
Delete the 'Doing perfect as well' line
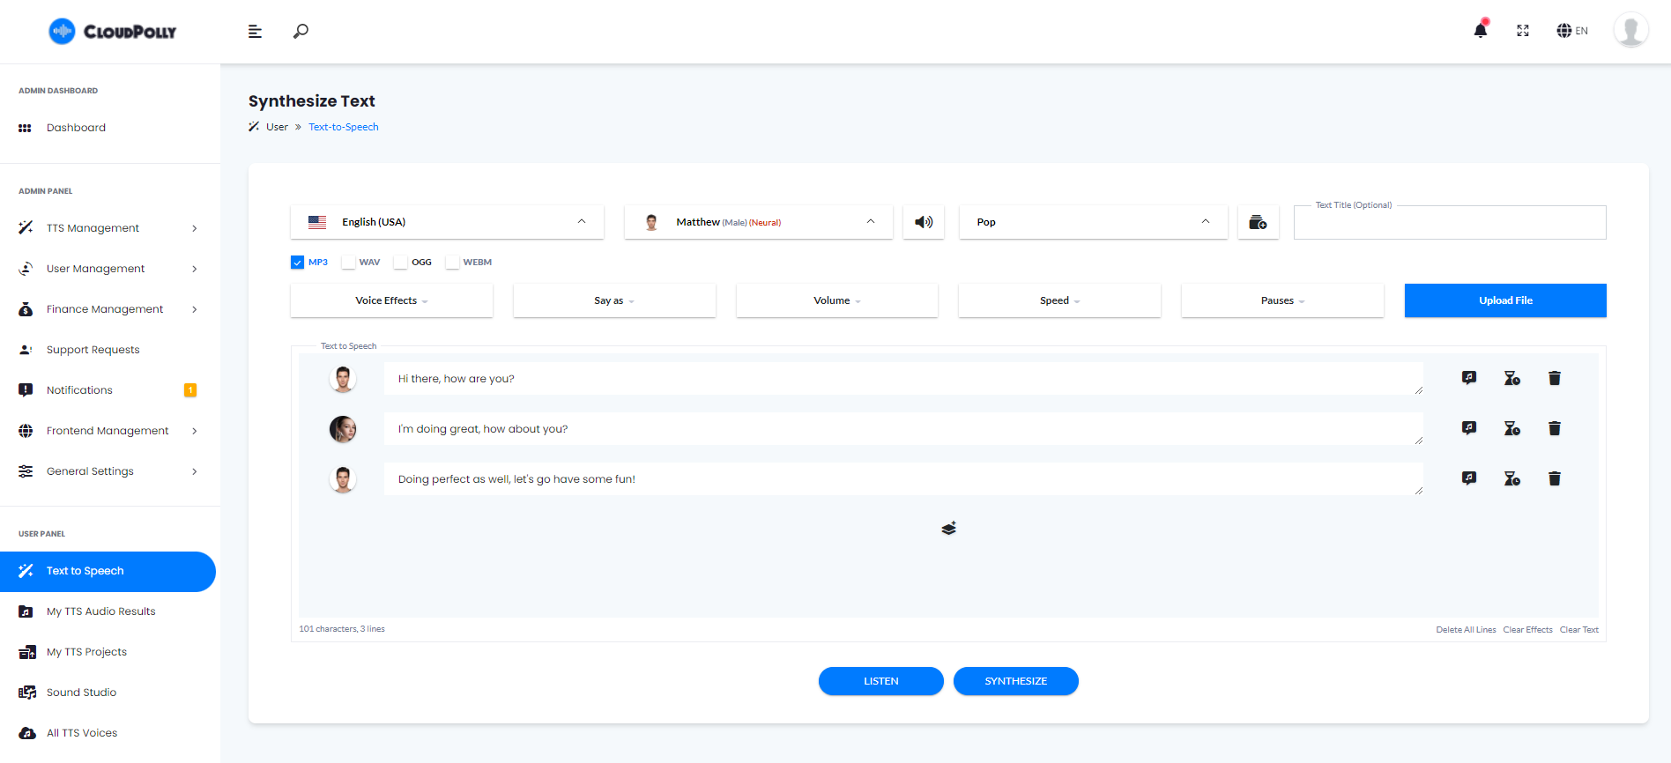(x=1555, y=478)
